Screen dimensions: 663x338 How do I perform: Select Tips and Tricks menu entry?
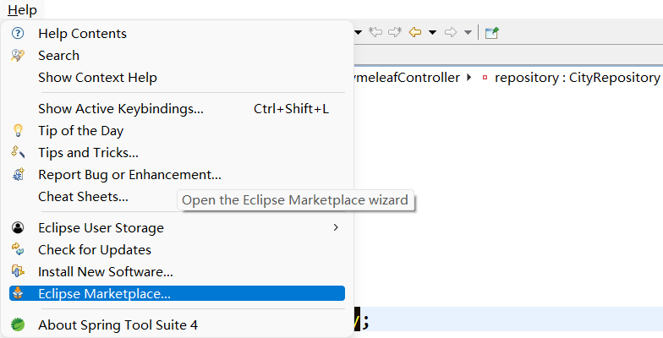(88, 153)
